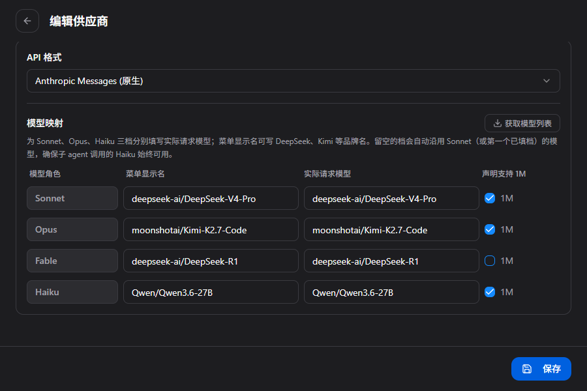Viewport: 587px width, 391px height.
Task: Edit Fable menu display name field
Action: click(x=211, y=261)
